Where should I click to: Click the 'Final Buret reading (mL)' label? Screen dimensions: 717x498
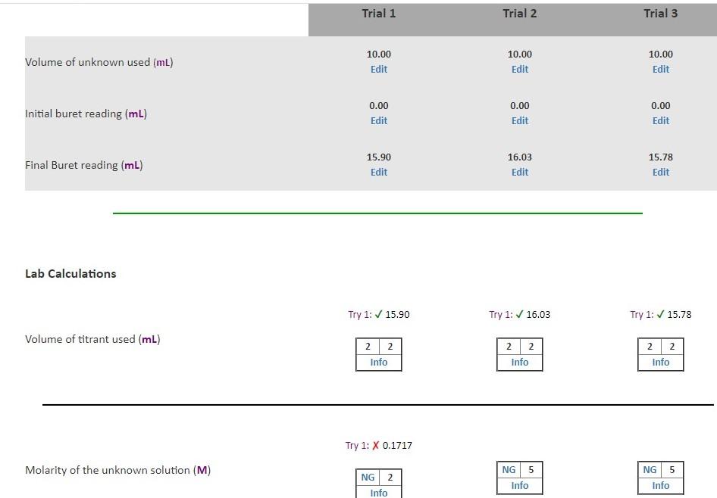83,165
